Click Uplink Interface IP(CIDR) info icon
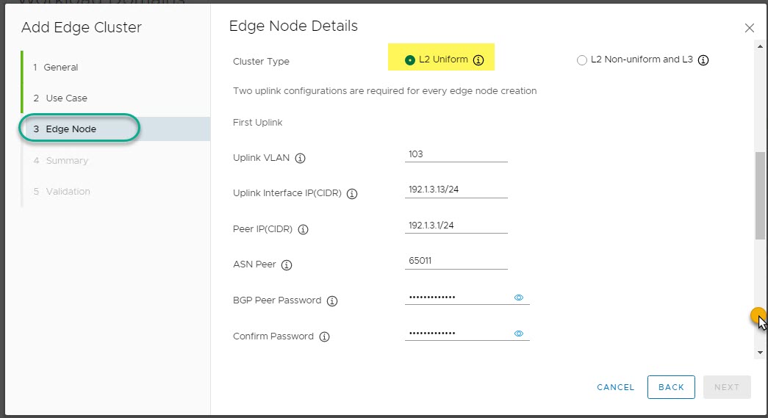 click(x=352, y=194)
